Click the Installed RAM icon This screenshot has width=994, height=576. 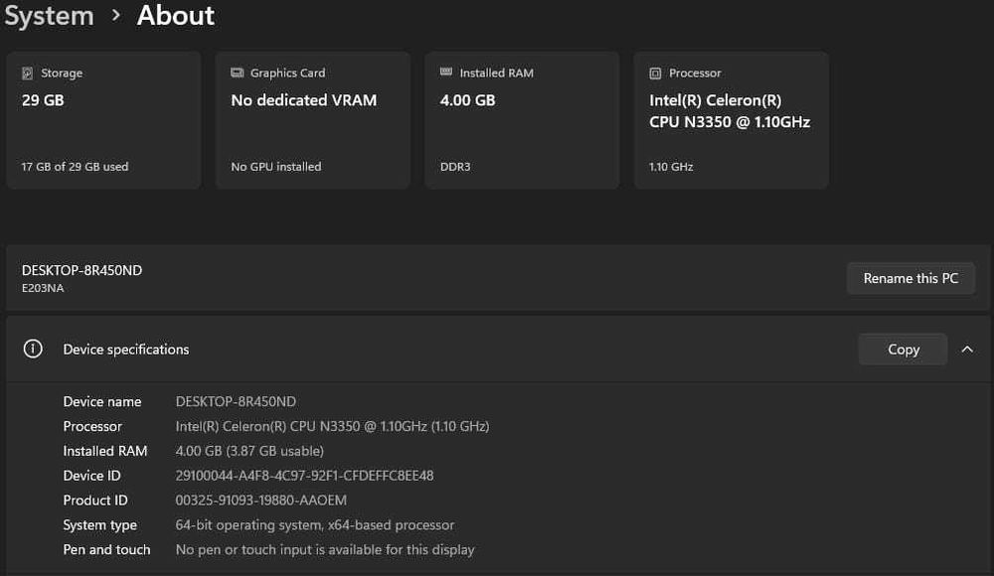click(x=446, y=73)
